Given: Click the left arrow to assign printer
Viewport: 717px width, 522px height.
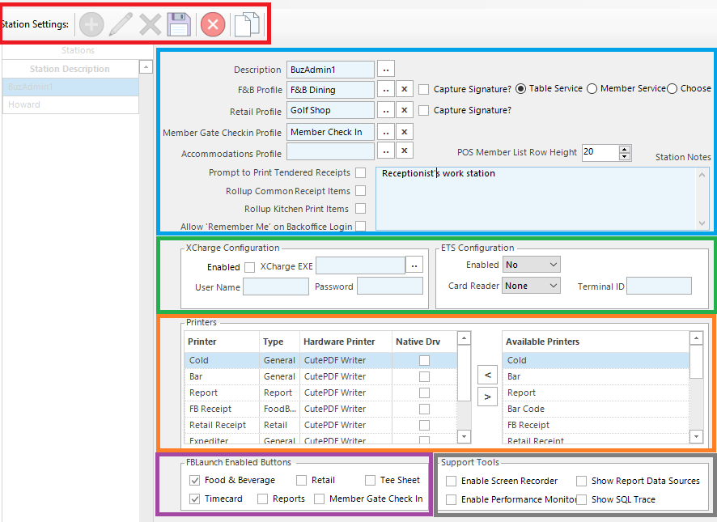Looking at the screenshot, I should (486, 376).
